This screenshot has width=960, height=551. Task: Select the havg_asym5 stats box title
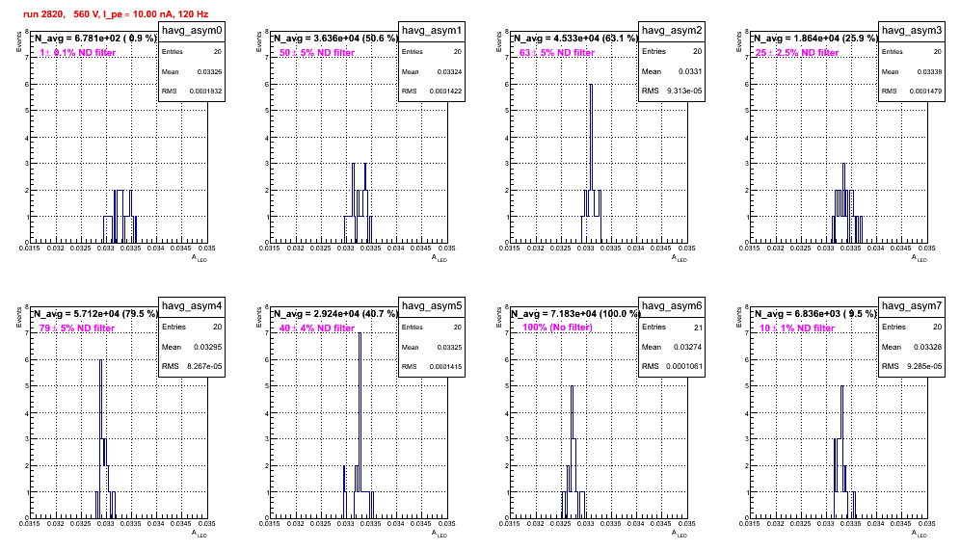(432, 306)
